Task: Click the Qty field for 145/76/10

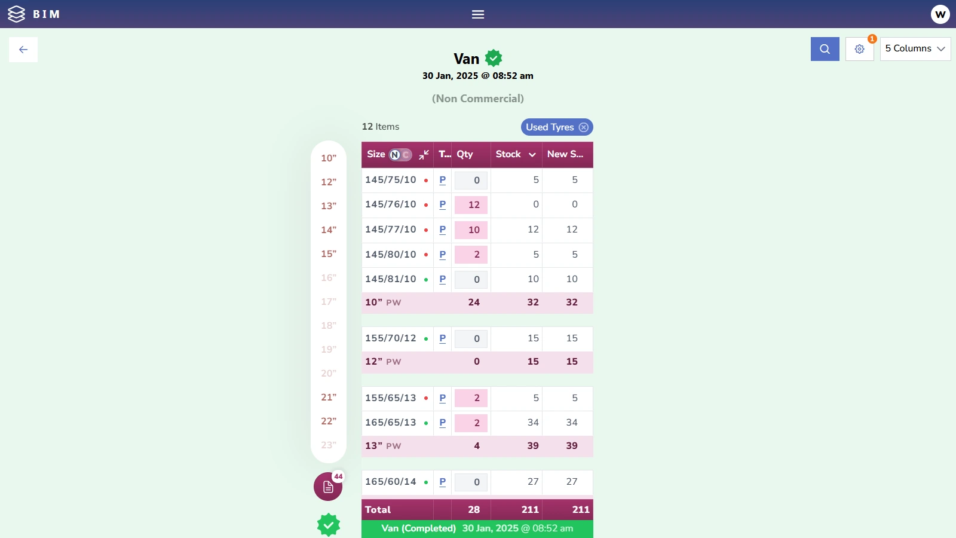Action: pyautogui.click(x=471, y=205)
